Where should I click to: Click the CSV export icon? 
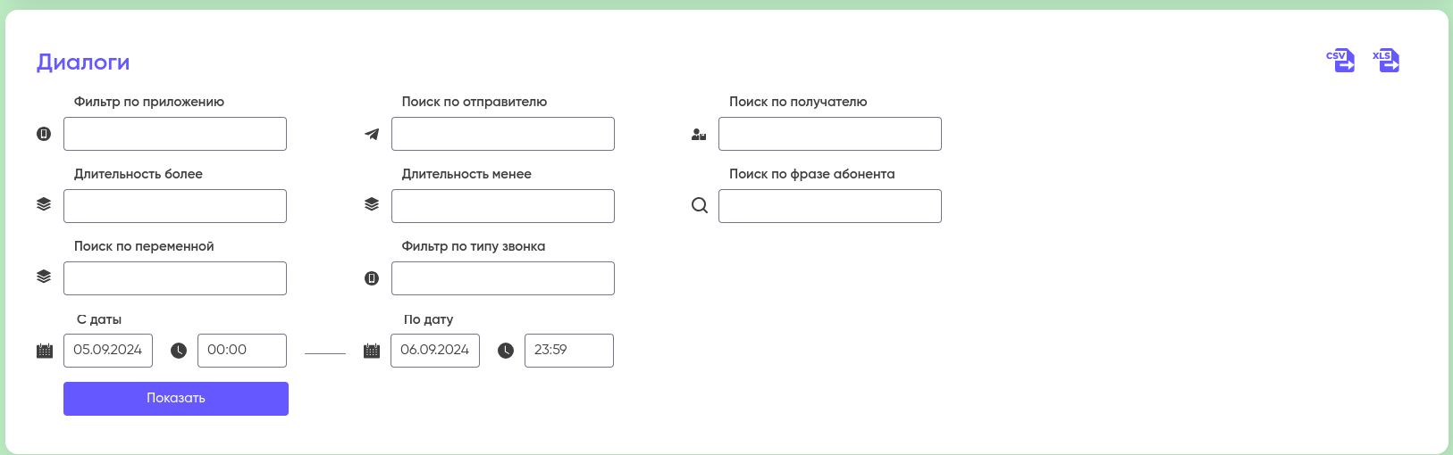1340,61
